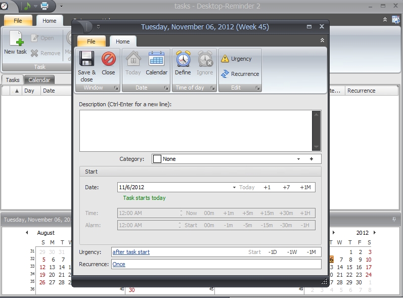Viewport: 403px width, 298px height.
Task: Open dialog quick access toolbar dropdown
Action: tap(98, 26)
